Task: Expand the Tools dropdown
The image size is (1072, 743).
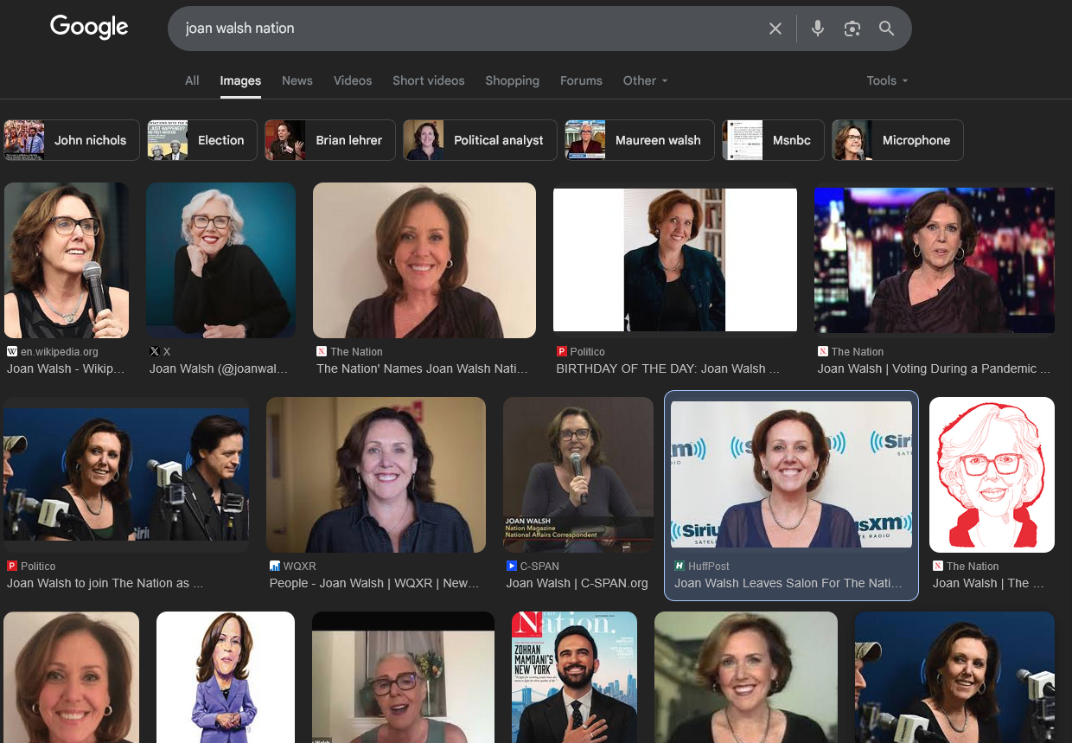Action: pyautogui.click(x=888, y=80)
